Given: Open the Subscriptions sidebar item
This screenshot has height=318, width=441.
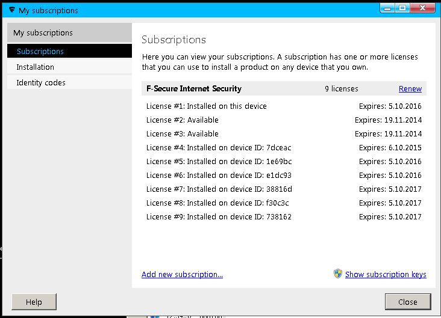Looking at the screenshot, I should (69, 51).
